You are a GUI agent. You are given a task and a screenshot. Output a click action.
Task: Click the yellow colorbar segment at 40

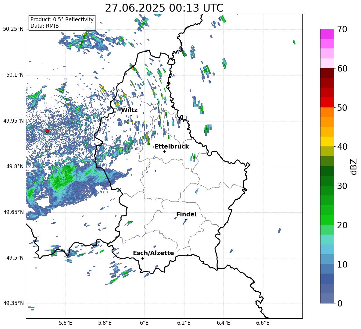(x=327, y=142)
